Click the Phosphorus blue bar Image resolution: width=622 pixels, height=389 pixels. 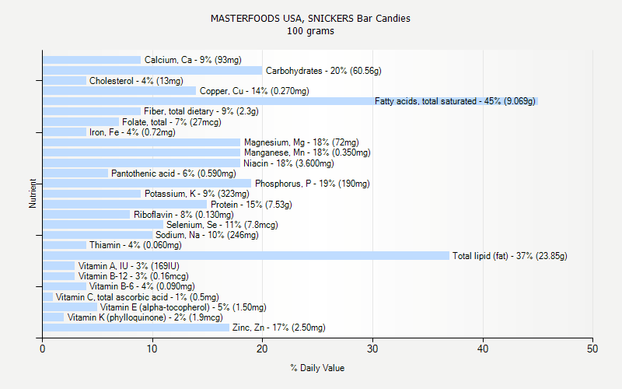tap(147, 184)
